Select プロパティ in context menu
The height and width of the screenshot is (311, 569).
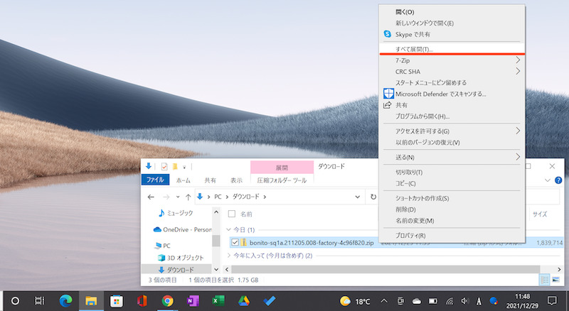pos(410,235)
